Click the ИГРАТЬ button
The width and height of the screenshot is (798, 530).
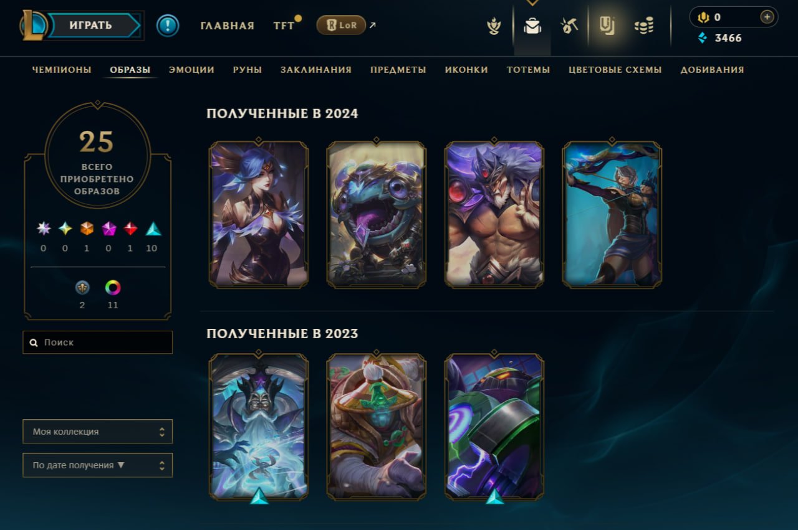pyautogui.click(x=94, y=26)
